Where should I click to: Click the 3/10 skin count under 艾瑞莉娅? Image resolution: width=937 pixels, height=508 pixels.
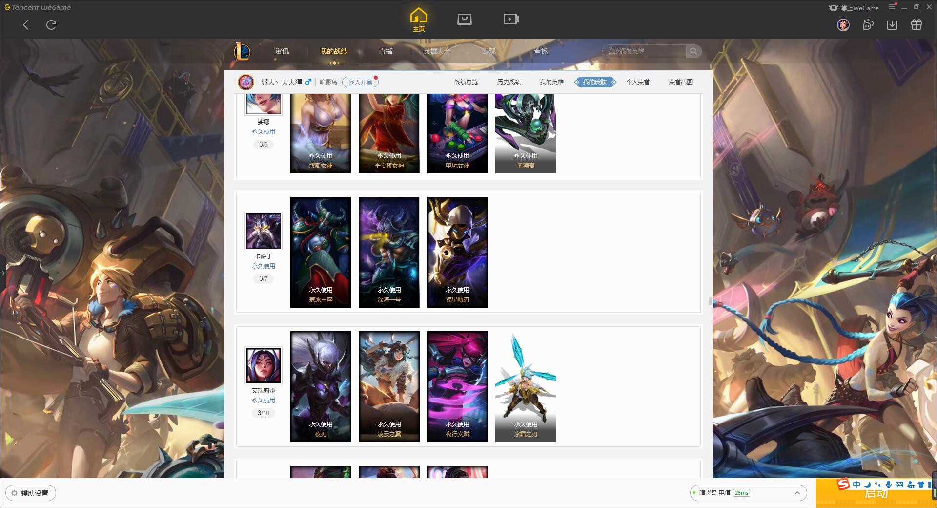tap(264, 413)
